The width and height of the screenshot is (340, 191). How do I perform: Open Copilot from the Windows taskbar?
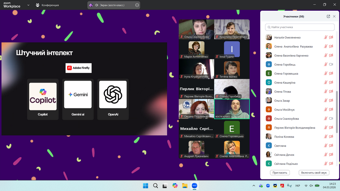tap(175, 186)
